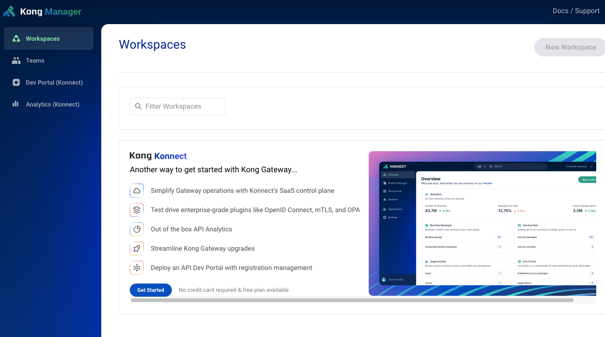Click 'No credit card required & free plan available'

pos(234,290)
